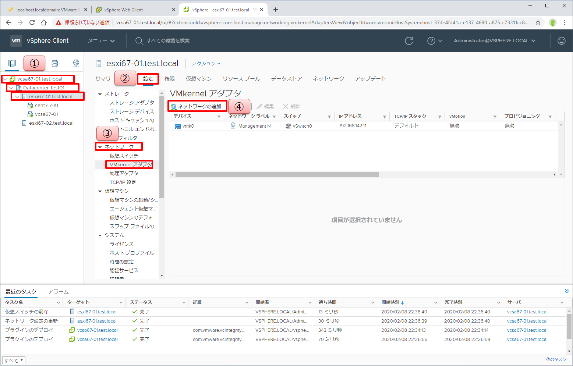Viewport: 573px width, 366px height.
Task: Click the browser home button
Action: [44, 22]
